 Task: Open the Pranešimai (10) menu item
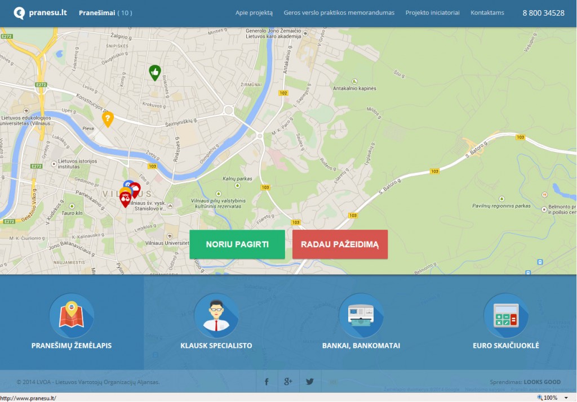point(105,13)
